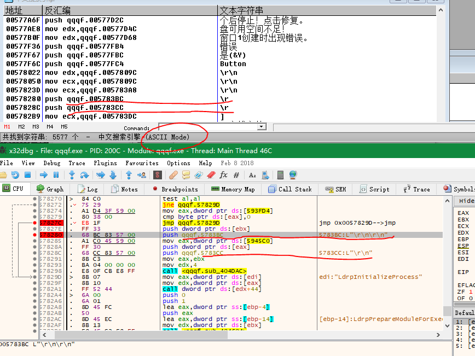Open a file using the folder icon
Image resolution: width=475 pixels, height=356 pixels.
pos(6,174)
